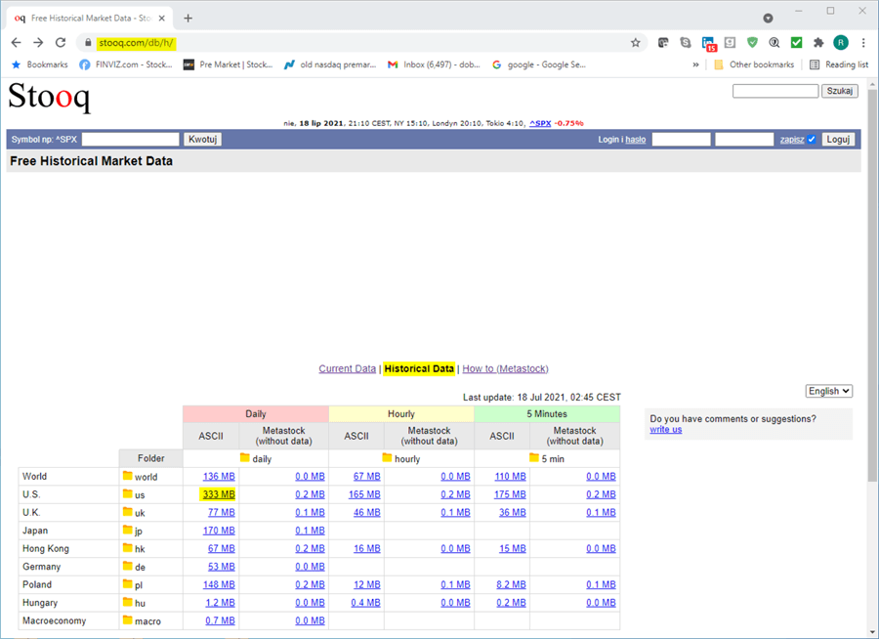
Task: Open the us folder icon
Action: 127,494
